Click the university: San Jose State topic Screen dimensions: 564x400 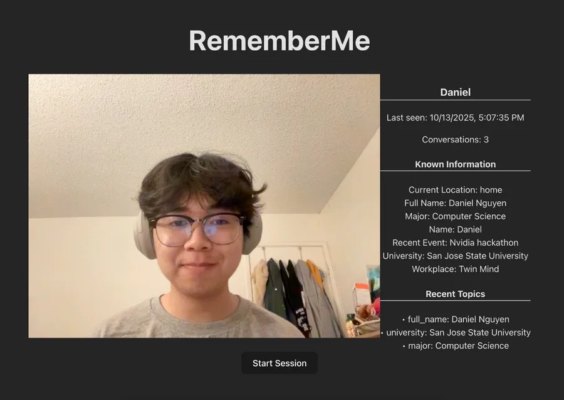(x=456, y=332)
